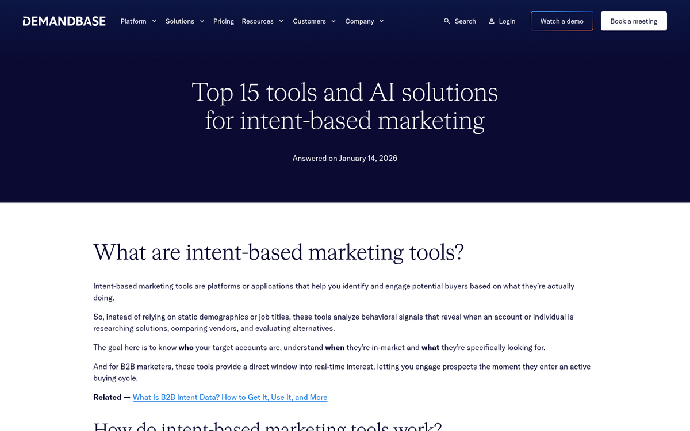Click the Login text link

click(x=507, y=21)
